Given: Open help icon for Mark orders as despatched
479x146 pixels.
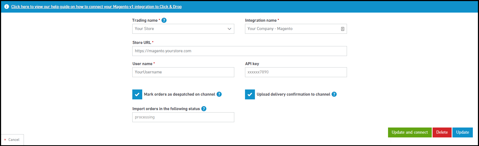Looking at the screenshot, I should (x=219, y=94).
